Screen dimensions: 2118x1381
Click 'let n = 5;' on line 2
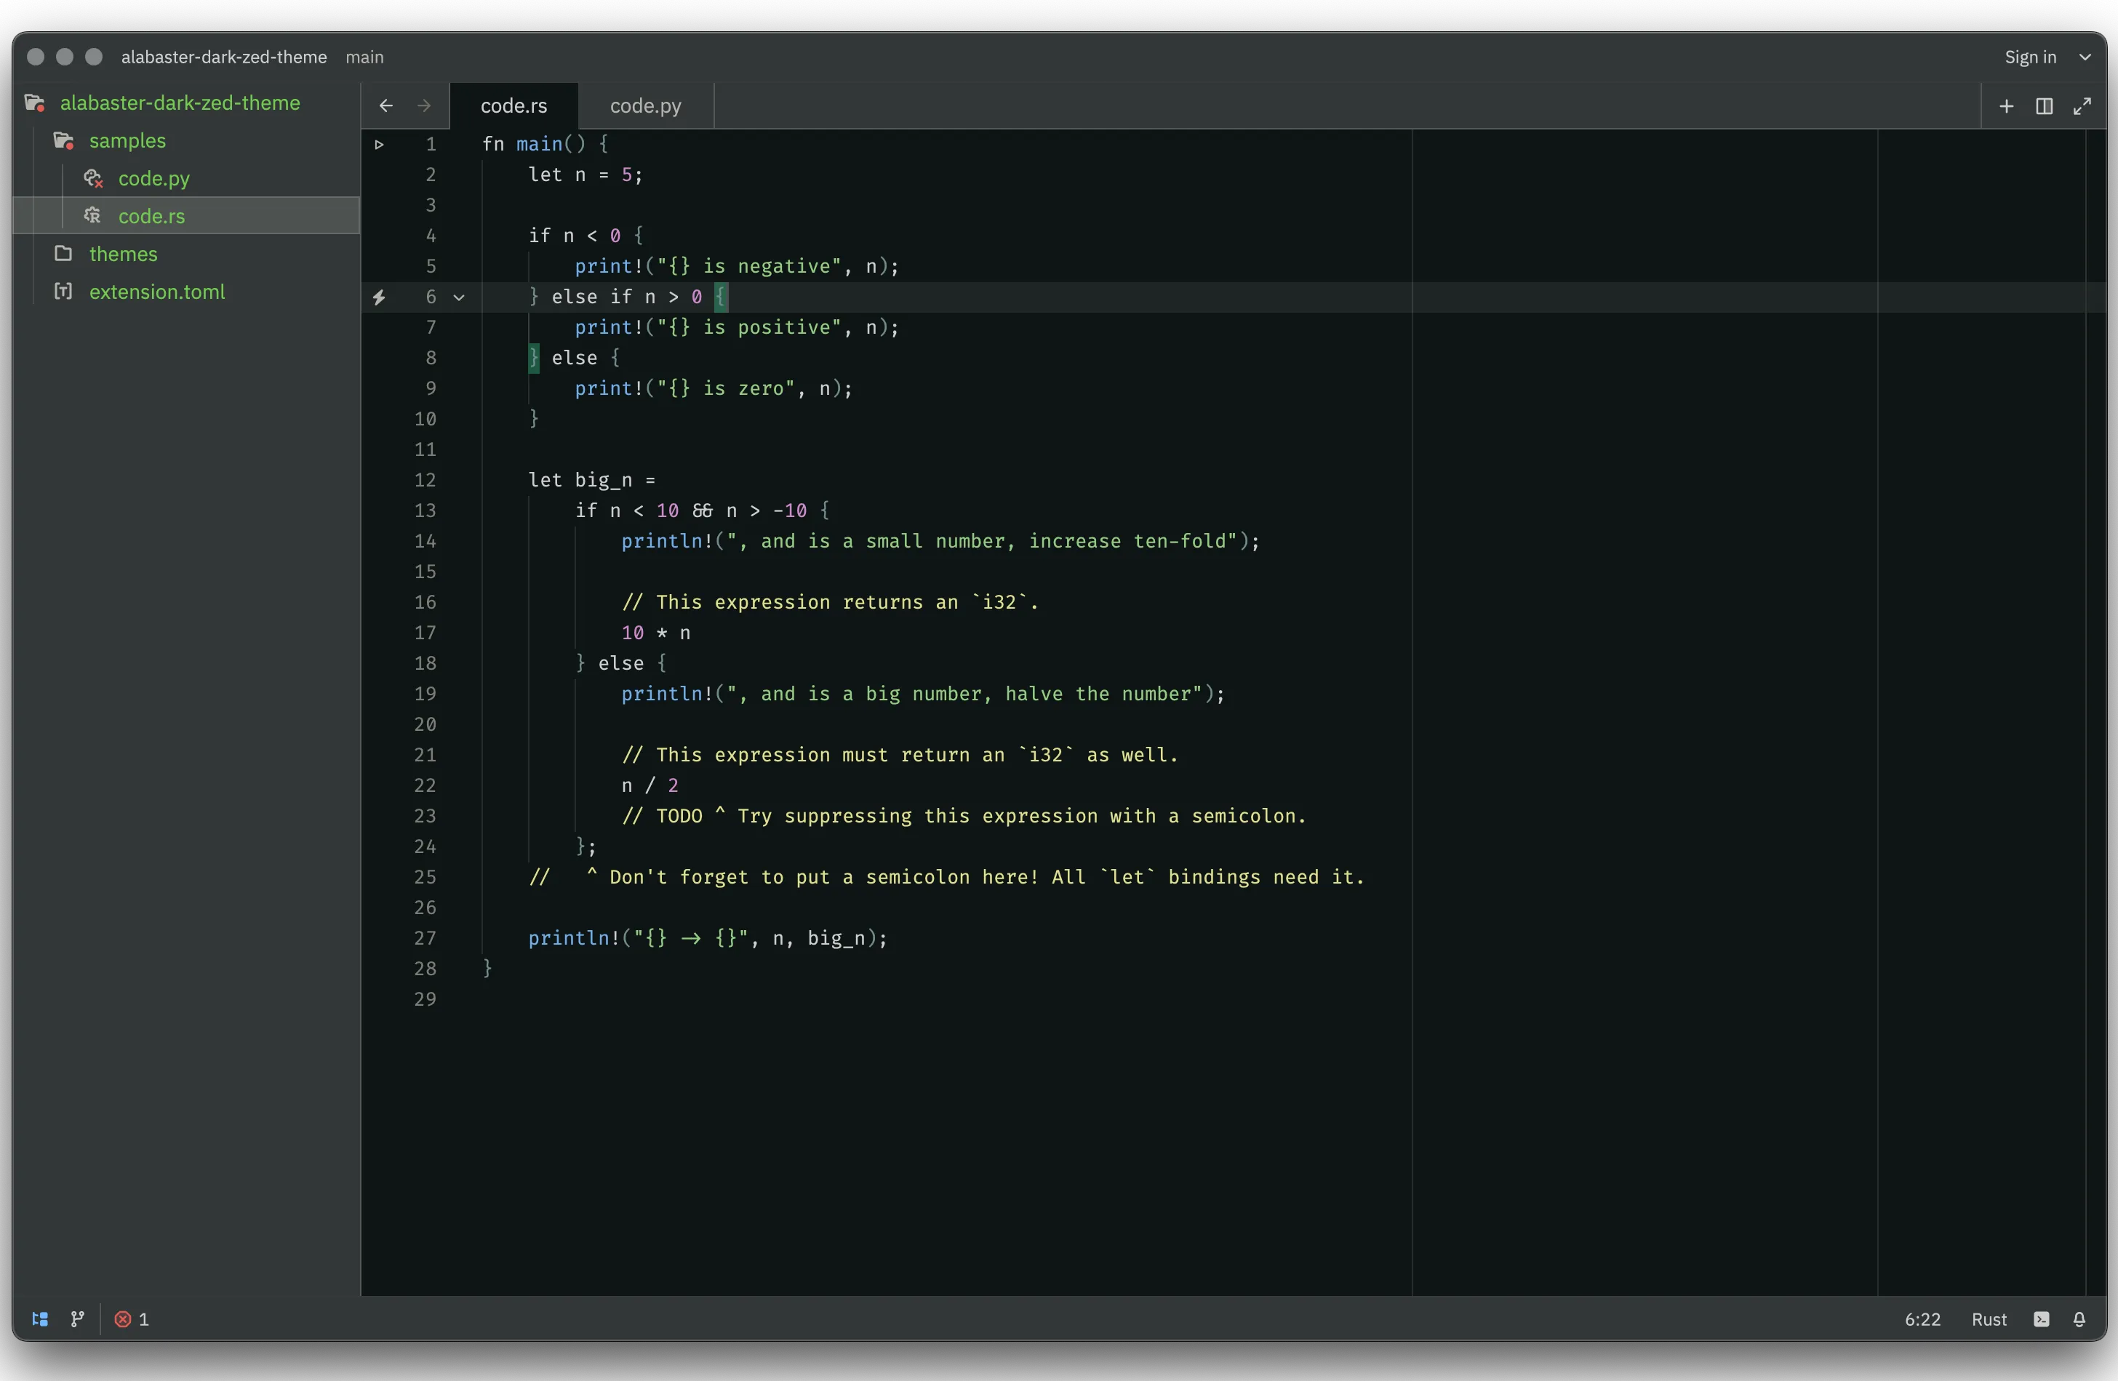[x=586, y=175]
